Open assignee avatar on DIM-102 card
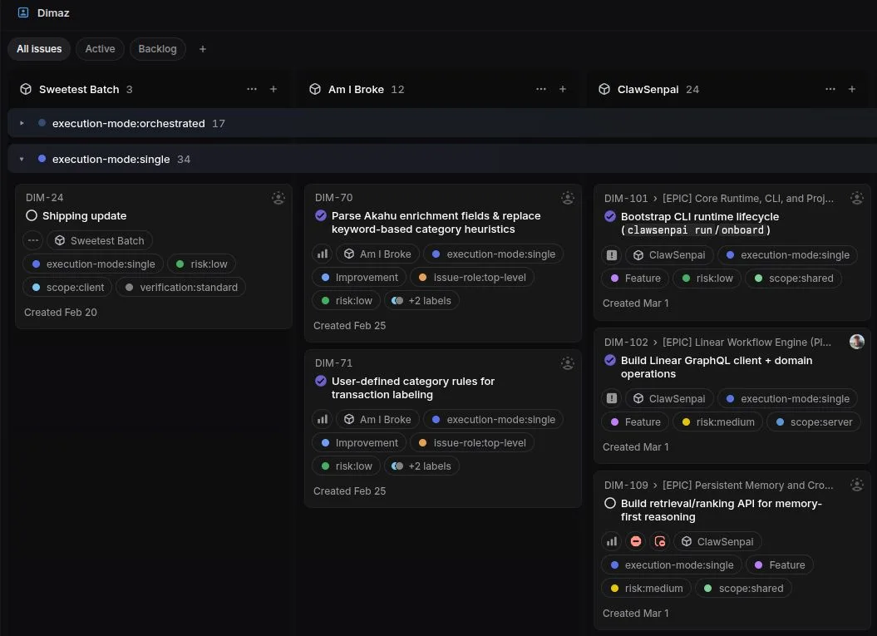Screen dimensions: 877x636 pos(856,341)
